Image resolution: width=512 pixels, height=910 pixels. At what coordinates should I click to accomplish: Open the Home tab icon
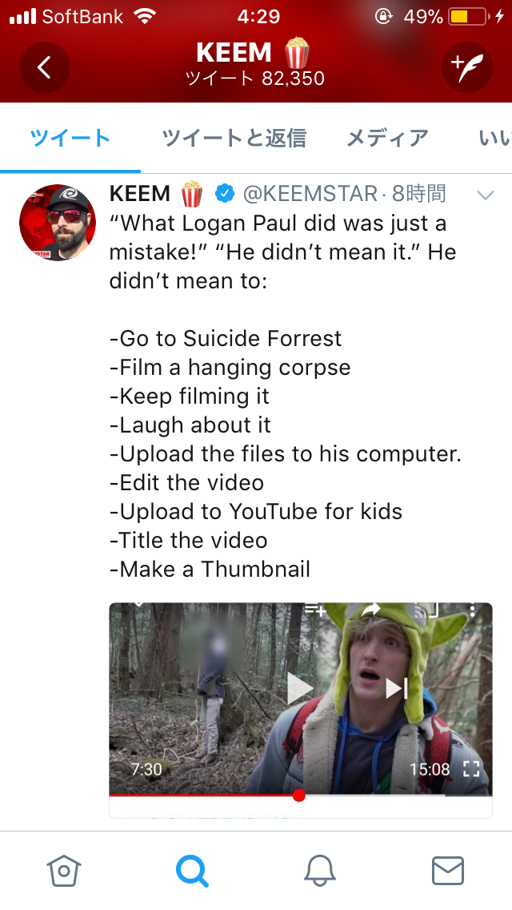click(64, 871)
